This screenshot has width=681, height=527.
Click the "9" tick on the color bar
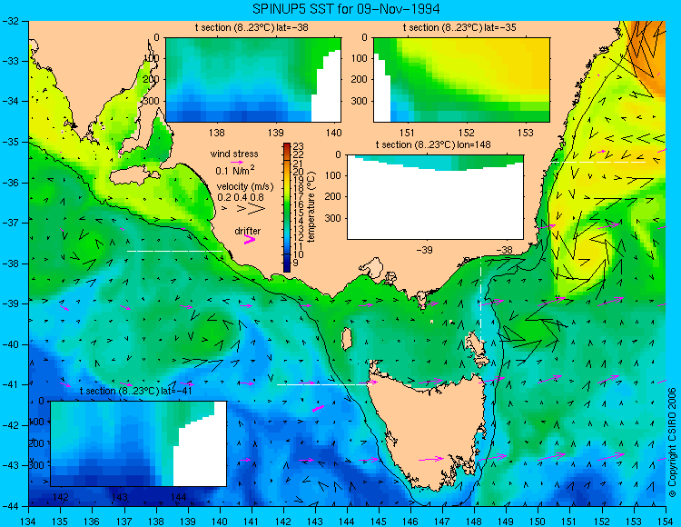click(296, 263)
